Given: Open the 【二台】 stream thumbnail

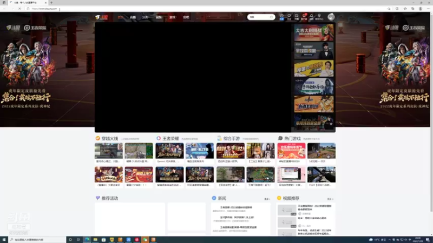Looking at the screenshot, I should tap(260, 151).
